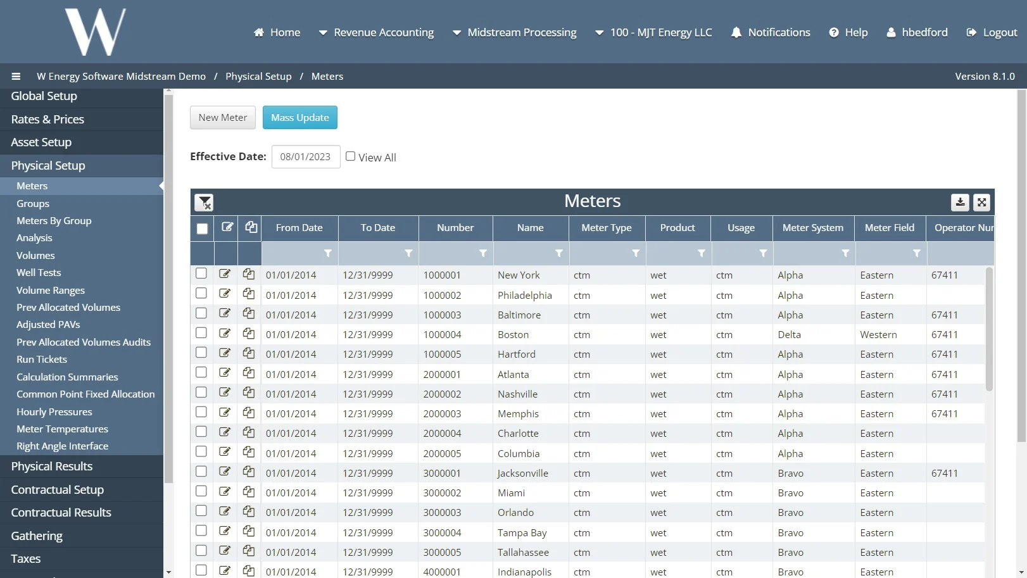Export the Meters grid via download icon
The image size is (1027, 578).
(960, 202)
